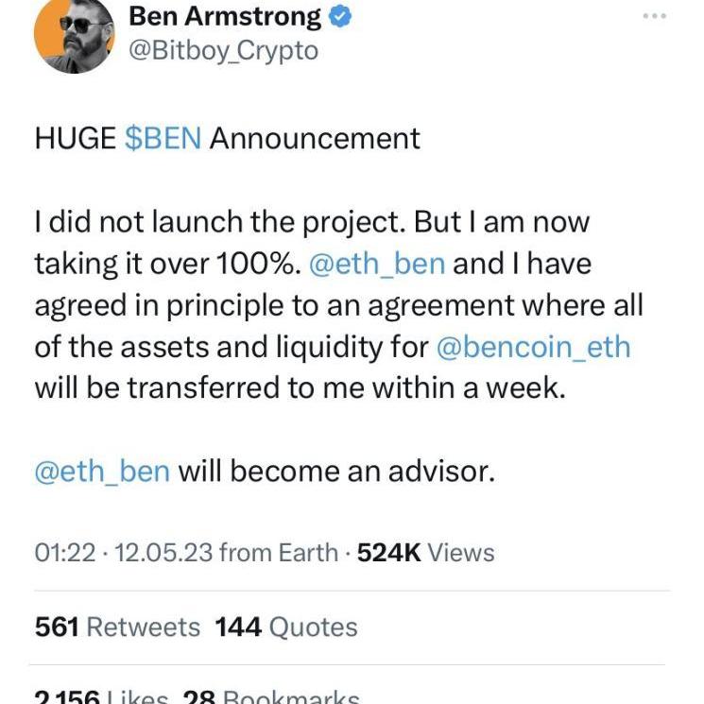
Task: Open the 2,156 Likes list
Action: pyautogui.click(x=102, y=697)
